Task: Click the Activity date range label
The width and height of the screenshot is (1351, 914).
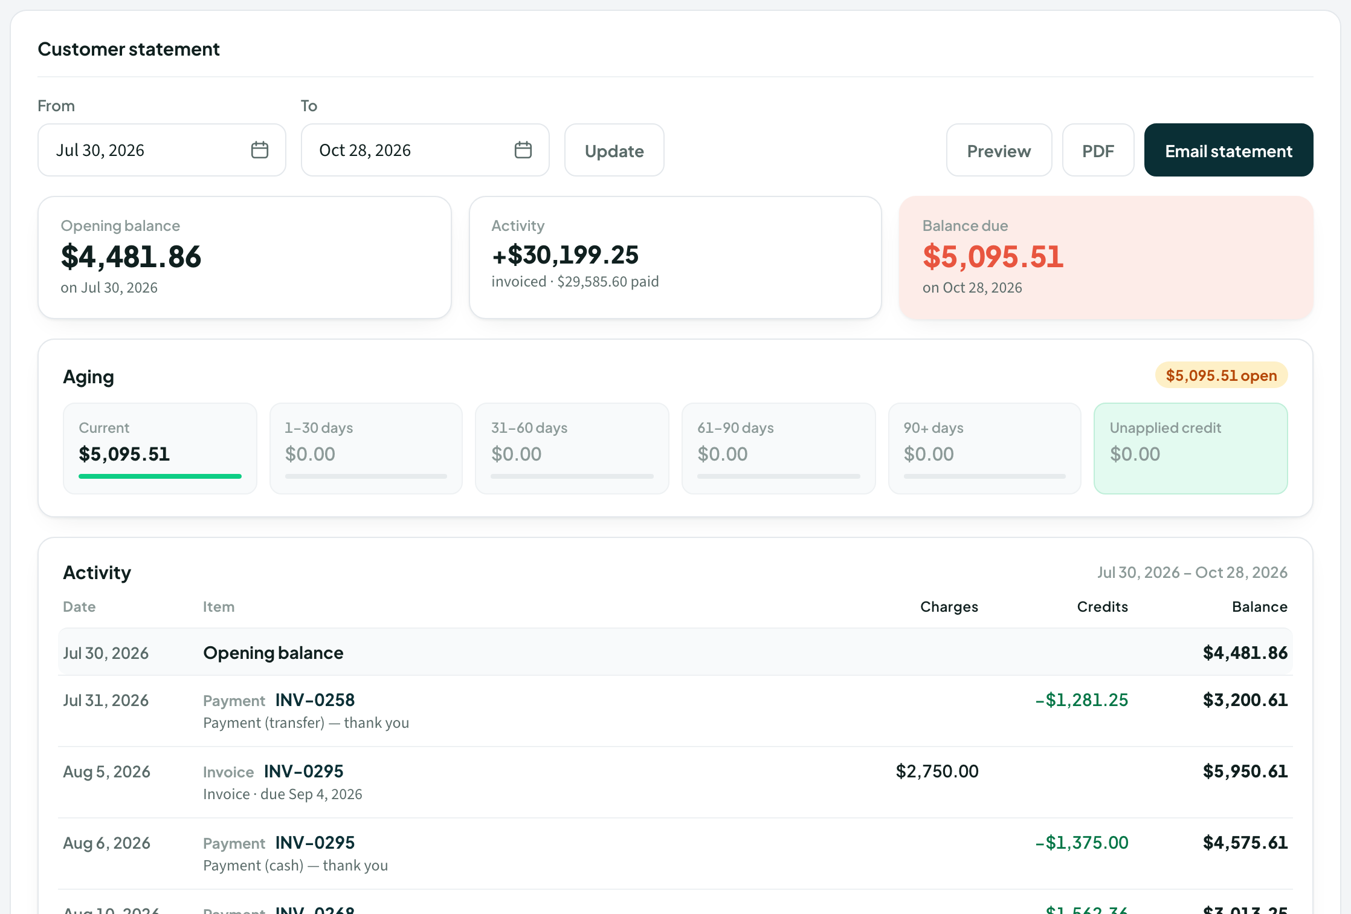Action: pos(1192,572)
